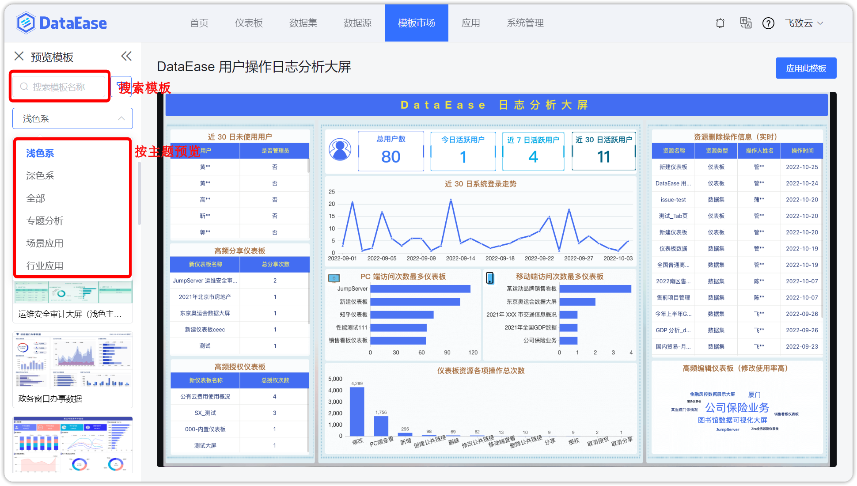Screen dimensions: 857x486
Task: Choose 深色系 option
Action: [73, 175]
